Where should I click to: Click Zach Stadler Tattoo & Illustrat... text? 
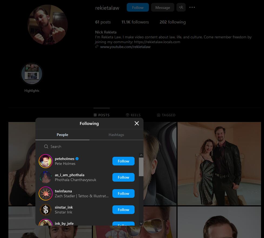82,196
